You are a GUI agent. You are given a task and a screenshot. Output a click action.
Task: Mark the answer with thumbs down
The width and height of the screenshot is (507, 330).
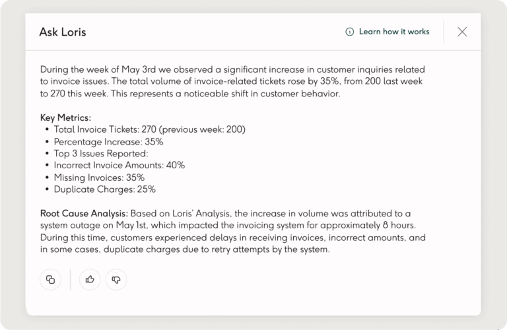[x=116, y=279]
